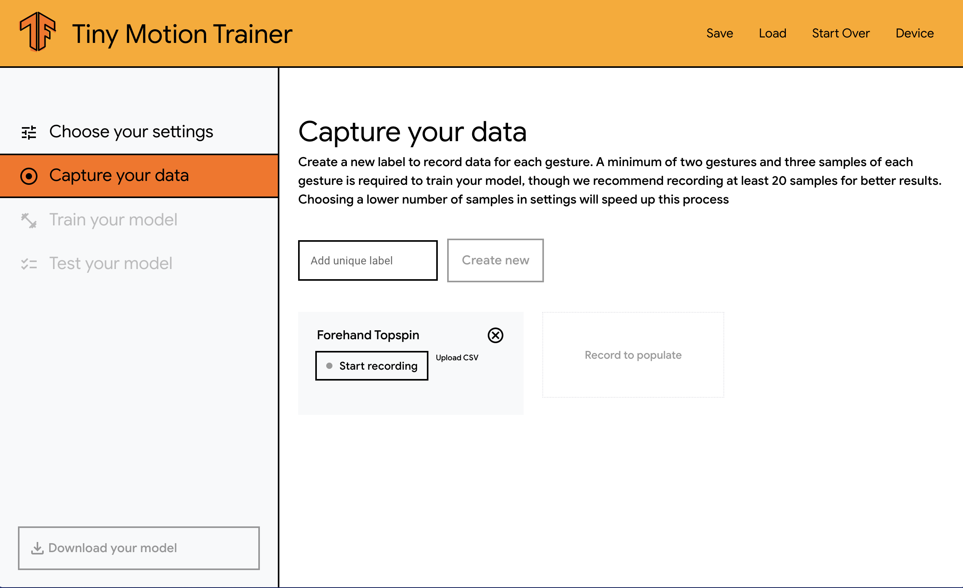Image resolution: width=963 pixels, height=588 pixels.
Task: Click the Start Over option
Action: [x=840, y=32]
